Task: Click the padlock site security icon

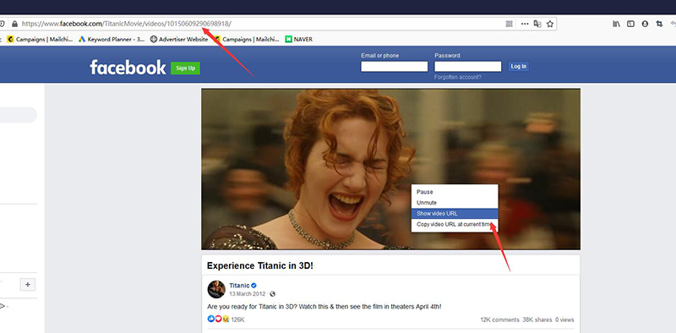Action: click(14, 25)
